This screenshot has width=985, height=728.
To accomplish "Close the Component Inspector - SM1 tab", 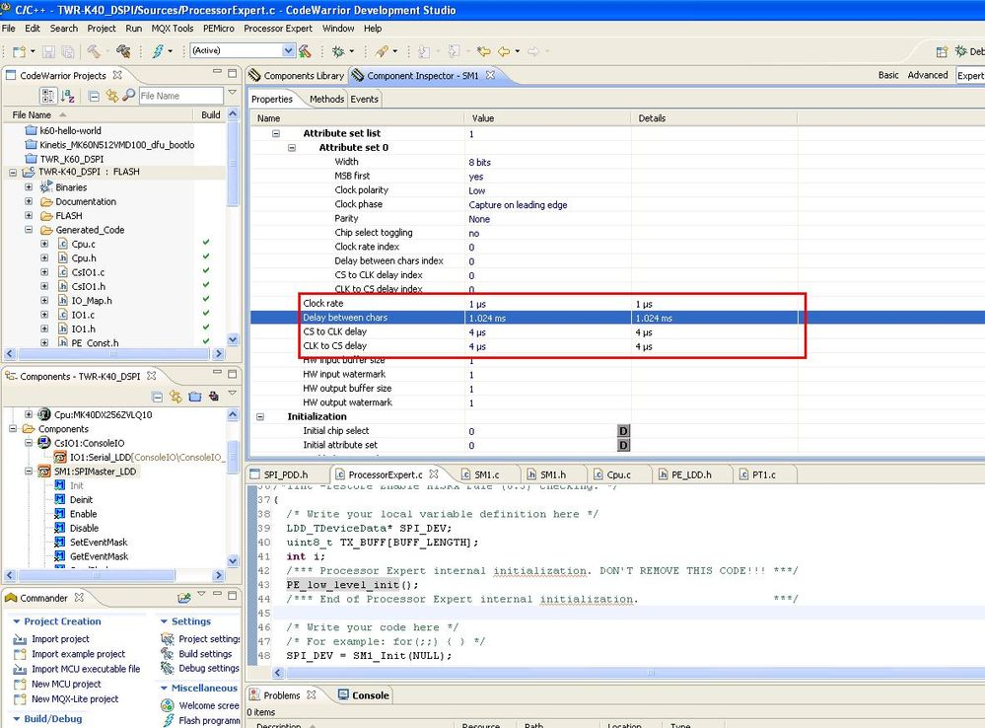I will (x=490, y=75).
